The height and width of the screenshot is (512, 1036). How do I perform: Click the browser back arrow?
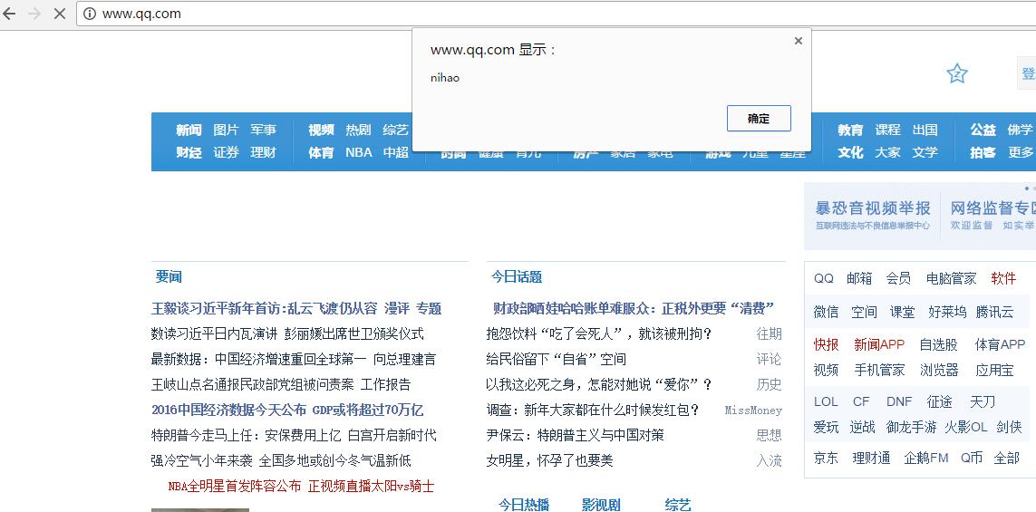coord(8,14)
